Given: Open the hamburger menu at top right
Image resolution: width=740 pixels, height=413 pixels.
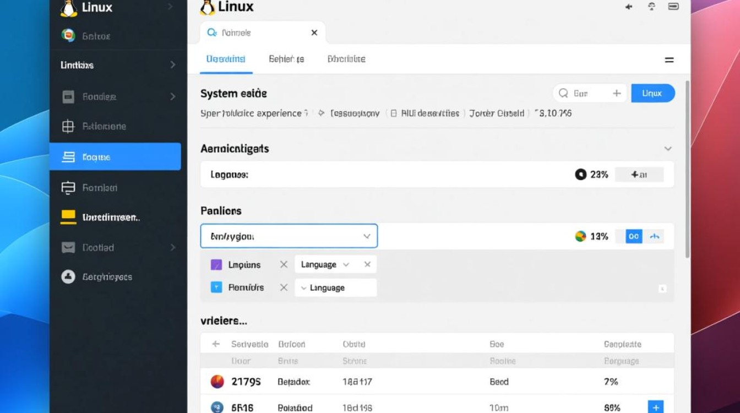Looking at the screenshot, I should [670, 59].
